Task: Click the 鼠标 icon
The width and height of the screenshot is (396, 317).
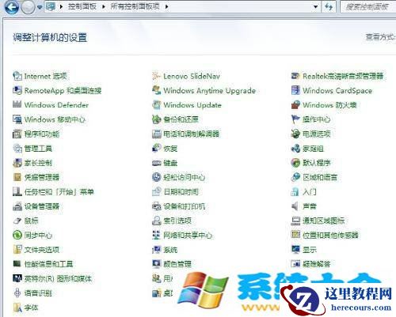Action: coord(17,221)
